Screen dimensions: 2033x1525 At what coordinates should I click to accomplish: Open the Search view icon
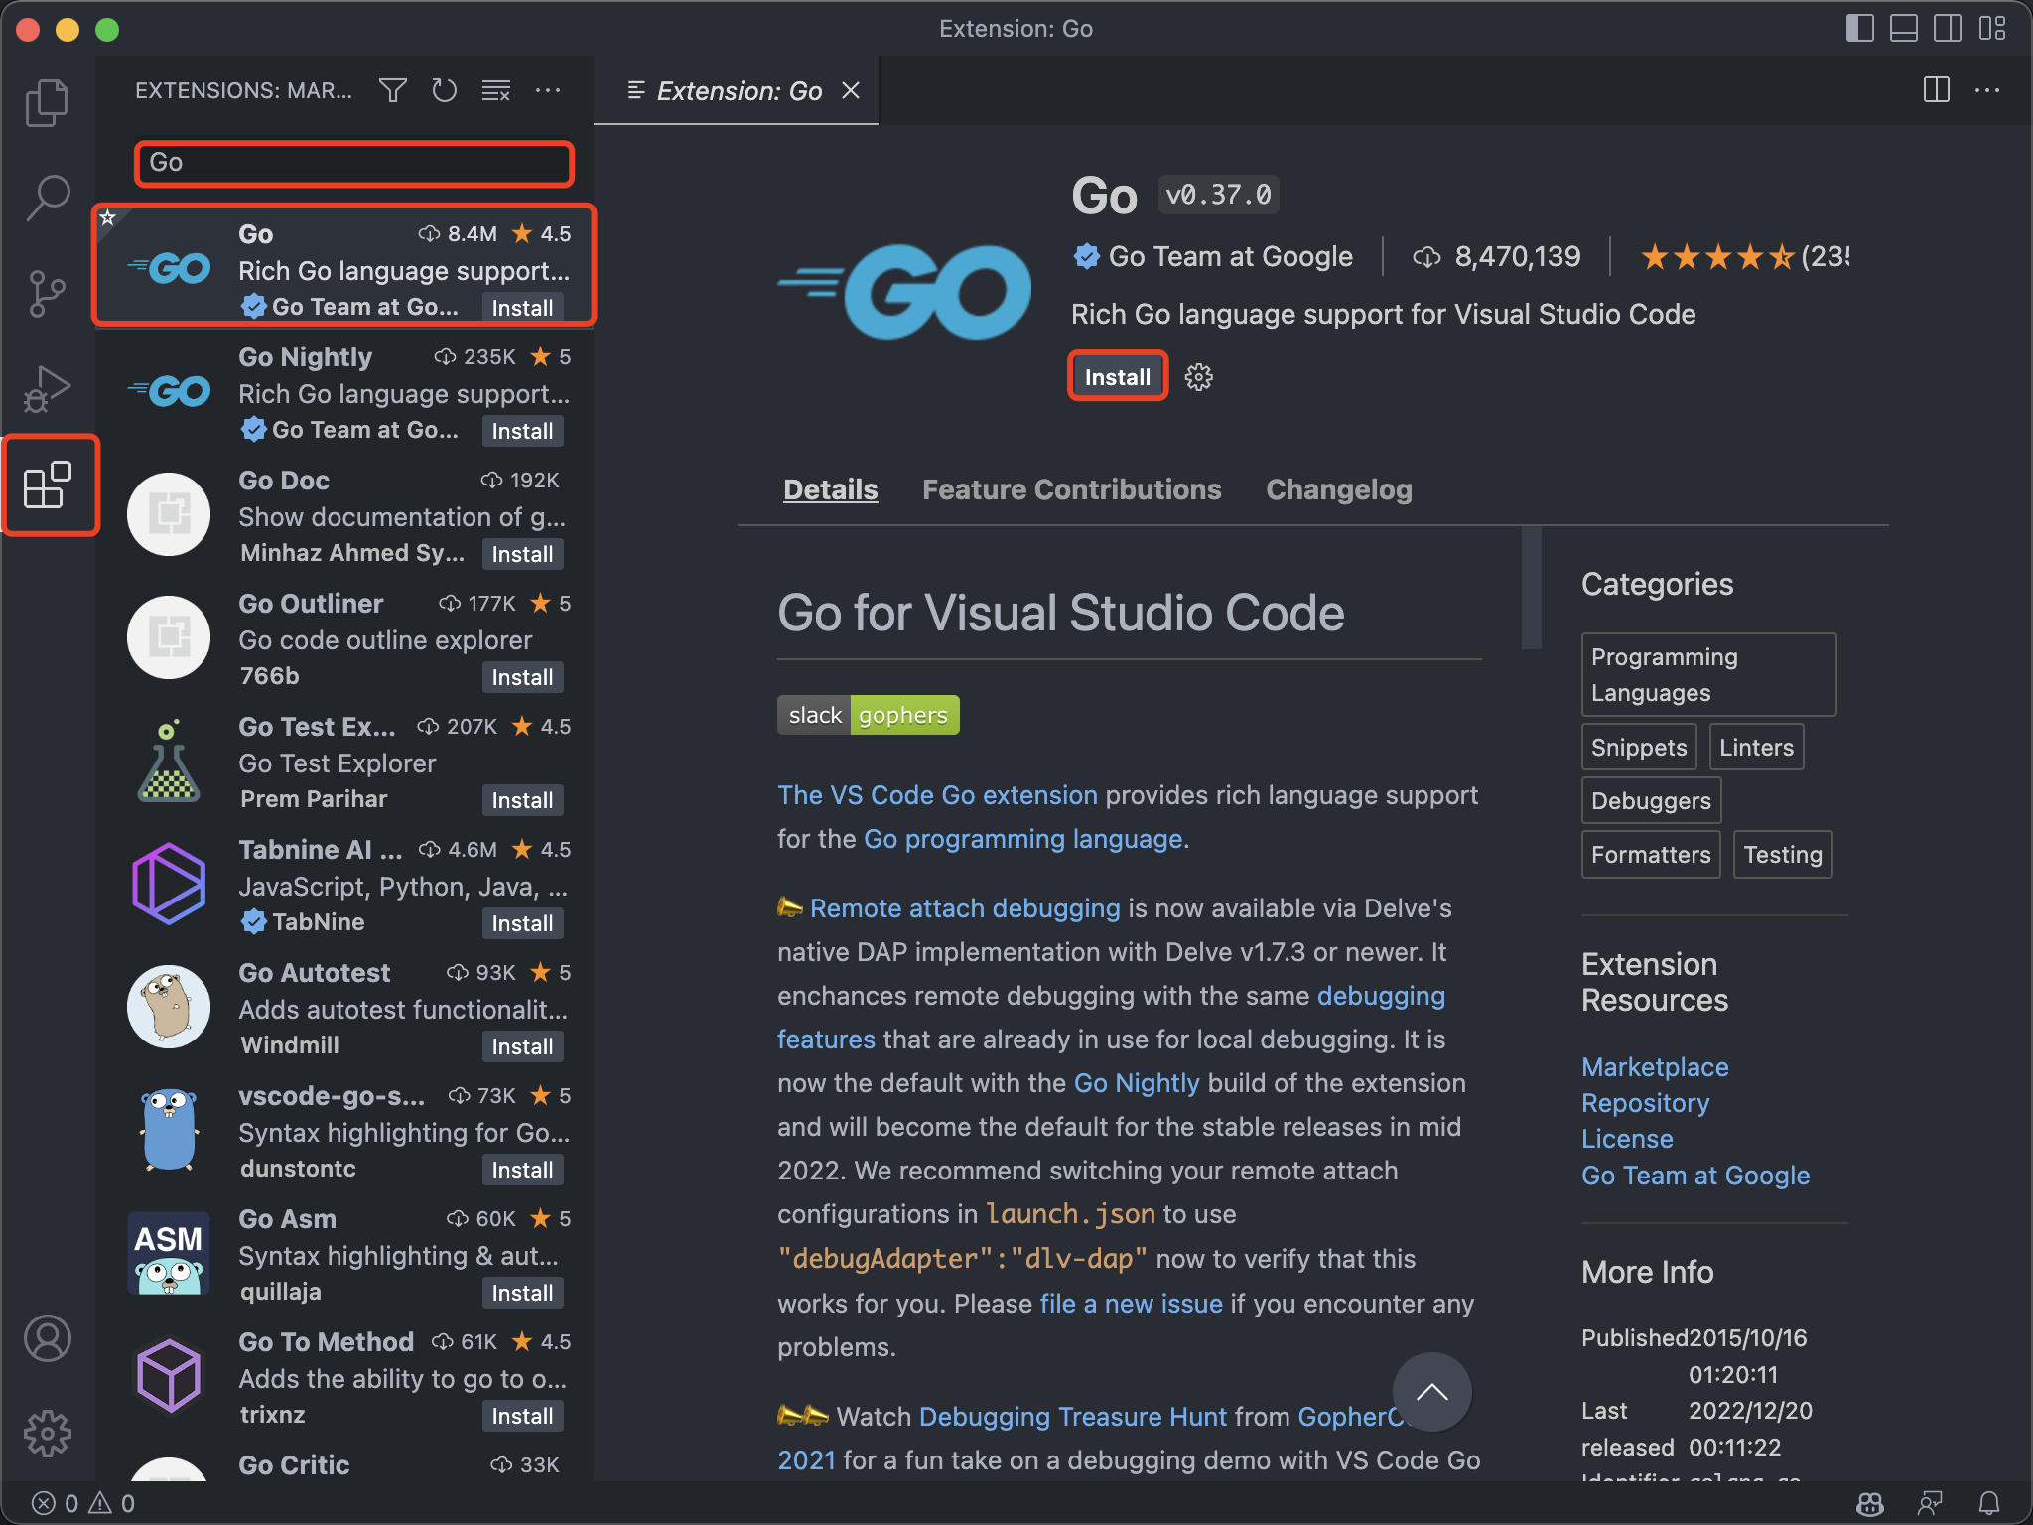pyautogui.click(x=49, y=197)
